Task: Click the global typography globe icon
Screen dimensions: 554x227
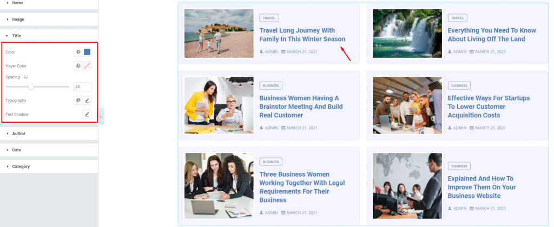Action: [78, 101]
